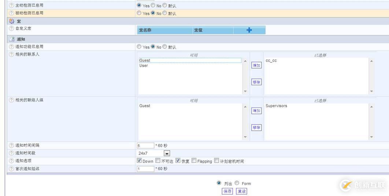Click up arrow of selected contacts scrollbar
This screenshot has width=389, height=196.
tap(371, 61)
